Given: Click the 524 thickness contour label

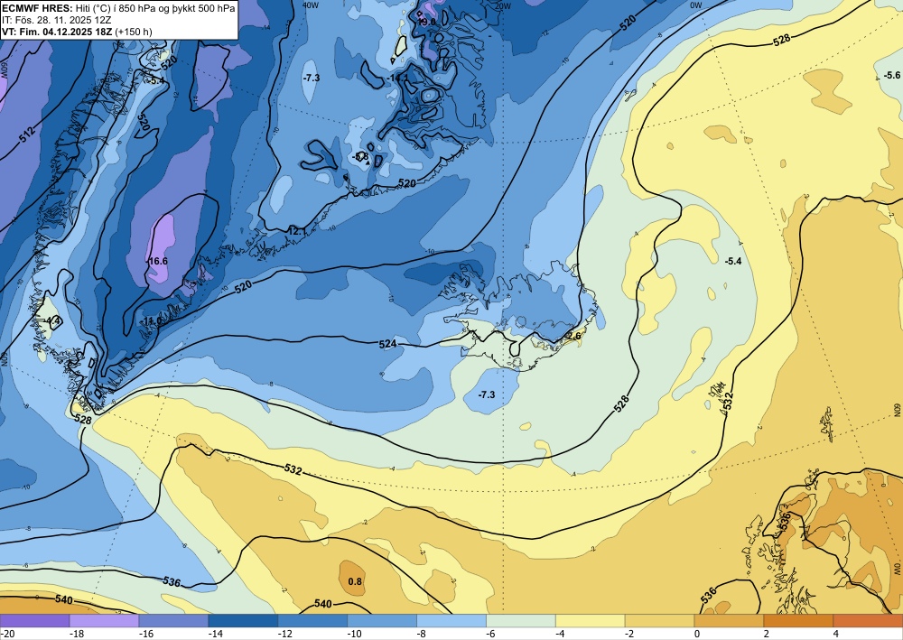Looking at the screenshot, I should point(387,344).
